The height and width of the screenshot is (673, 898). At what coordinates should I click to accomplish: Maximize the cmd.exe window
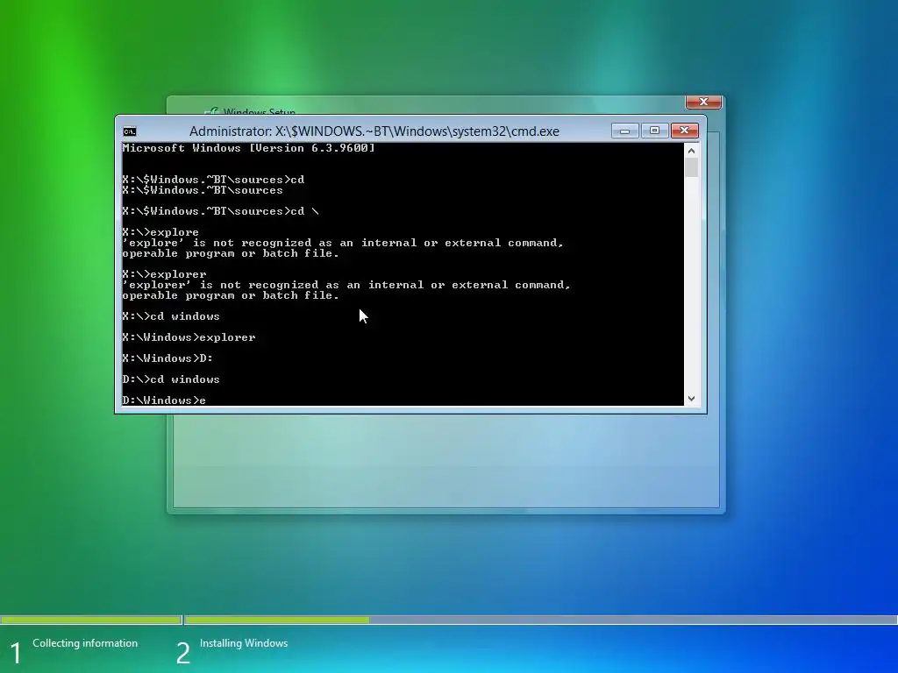tap(654, 131)
